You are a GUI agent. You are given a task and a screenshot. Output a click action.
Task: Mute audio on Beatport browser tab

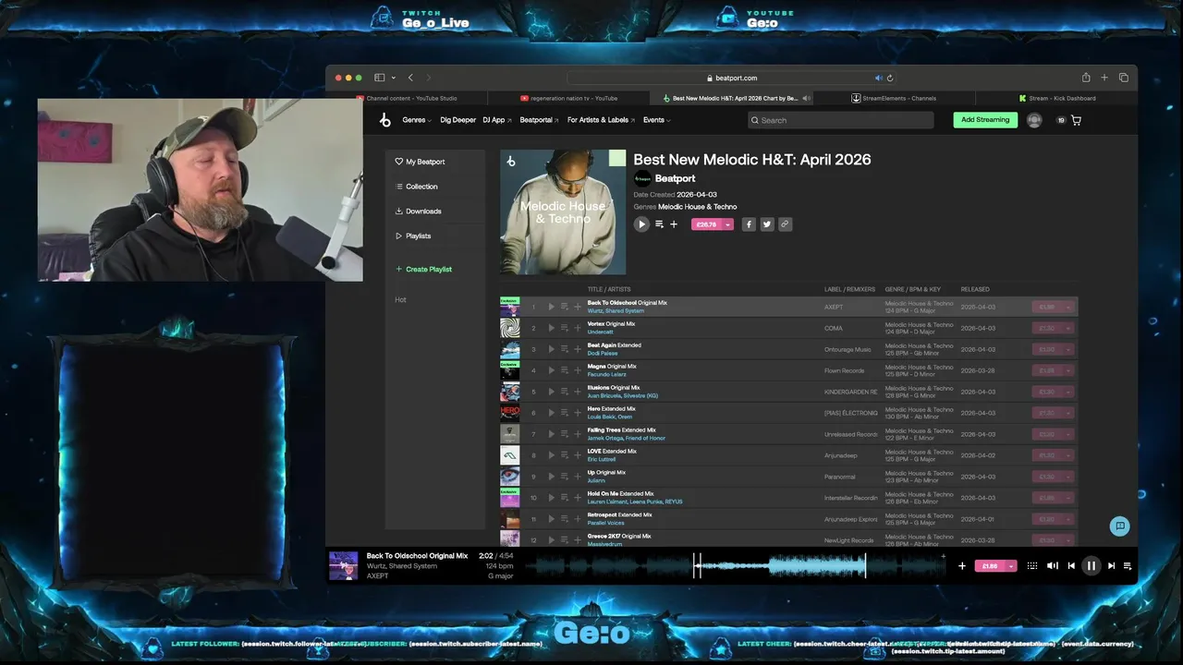(x=806, y=98)
